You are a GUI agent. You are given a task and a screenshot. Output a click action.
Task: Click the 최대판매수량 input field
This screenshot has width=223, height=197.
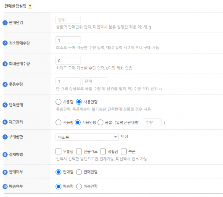coord(68,61)
